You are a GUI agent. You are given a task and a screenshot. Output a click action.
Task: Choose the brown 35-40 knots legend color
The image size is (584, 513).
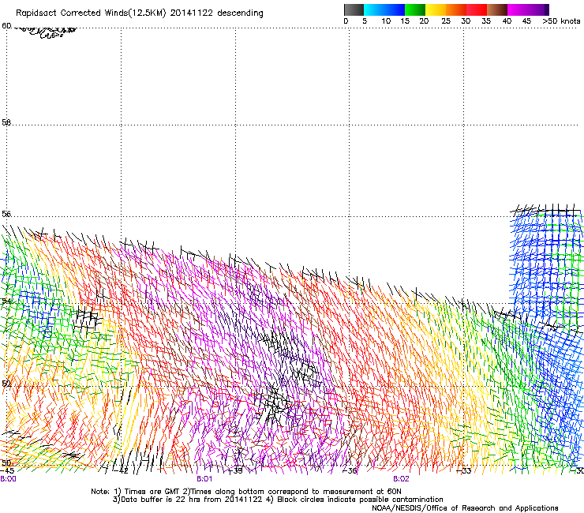[x=497, y=9]
